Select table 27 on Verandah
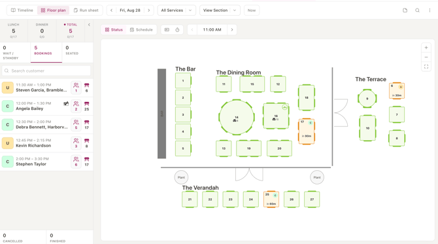Viewport: 438px width, 244px height. click(312, 200)
